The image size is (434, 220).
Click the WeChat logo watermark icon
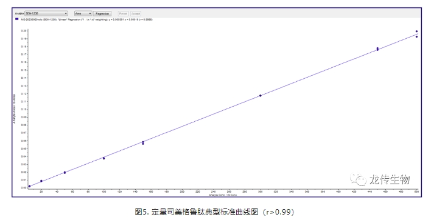pos(358,179)
